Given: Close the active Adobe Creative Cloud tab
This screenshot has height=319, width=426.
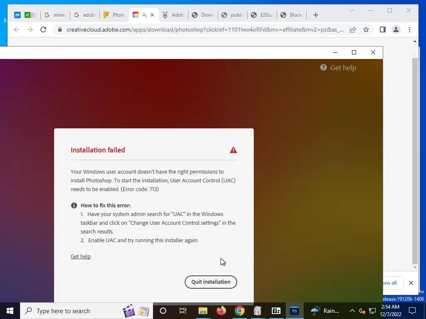Looking at the screenshot, I should coord(152,15).
